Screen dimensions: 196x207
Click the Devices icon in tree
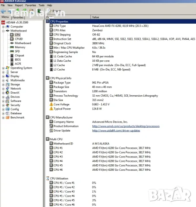pos(7,97)
